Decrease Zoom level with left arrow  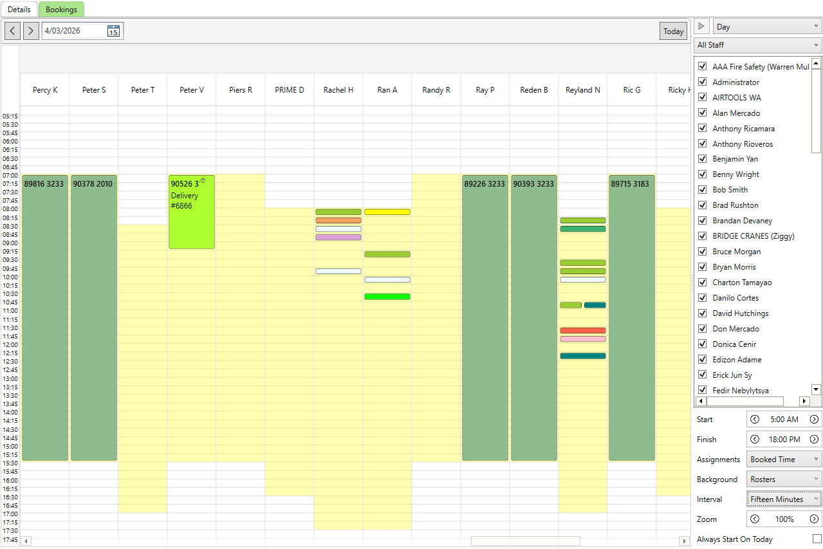click(x=755, y=519)
